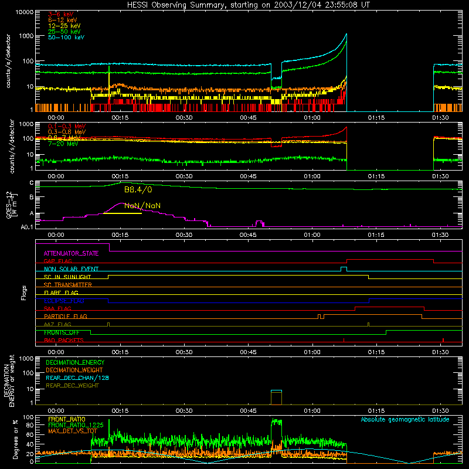Viewport: 469px width, 469px height.
Task: Click the rear decimation box in the decimation panel
Action: pos(276,397)
